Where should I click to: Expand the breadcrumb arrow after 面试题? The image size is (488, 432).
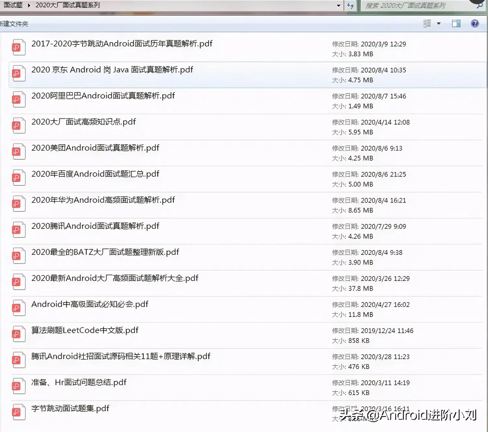[29, 5]
